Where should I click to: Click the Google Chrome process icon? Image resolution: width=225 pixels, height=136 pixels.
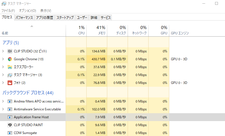click(x=10, y=59)
